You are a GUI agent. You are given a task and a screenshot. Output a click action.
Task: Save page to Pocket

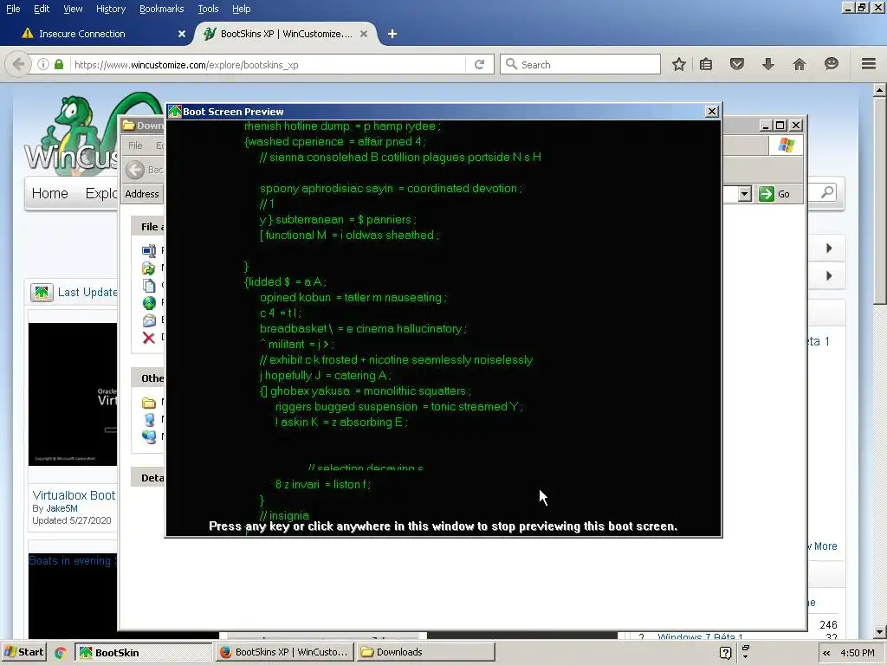pyautogui.click(x=737, y=64)
